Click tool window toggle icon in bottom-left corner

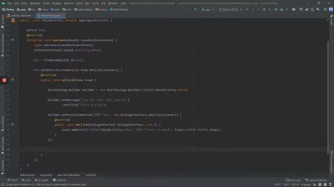tap(3, 185)
